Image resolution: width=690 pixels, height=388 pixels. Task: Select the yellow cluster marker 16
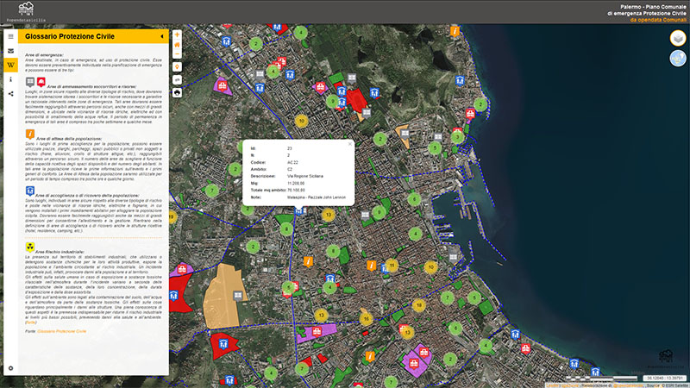click(x=366, y=318)
